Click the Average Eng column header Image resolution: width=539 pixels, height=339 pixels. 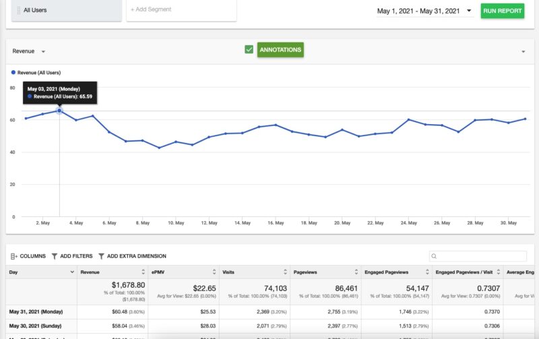point(520,272)
